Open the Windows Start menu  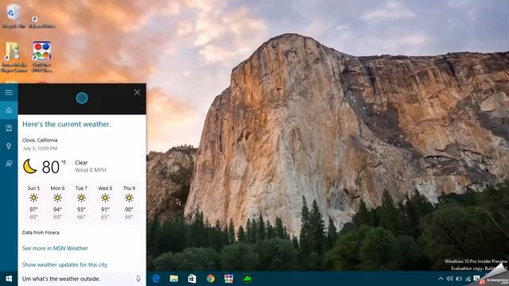coord(9,279)
